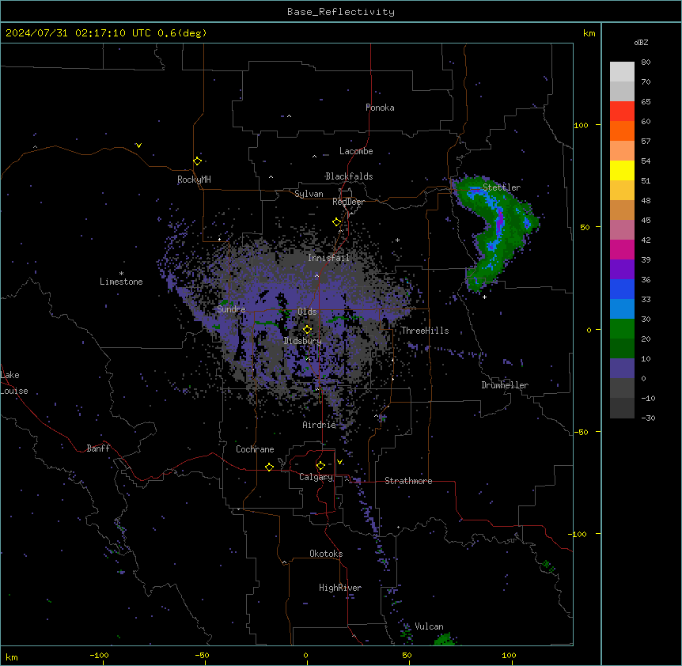Select the light gray 70-80 dBZ legend swatch

622,72
